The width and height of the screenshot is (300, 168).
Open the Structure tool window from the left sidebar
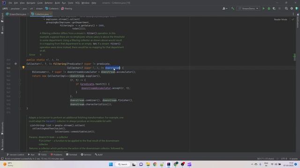tap(2, 145)
